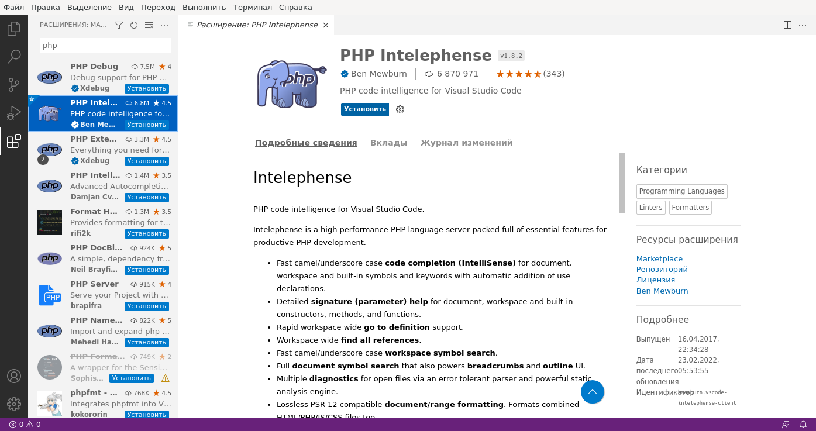Install the PHP Intelephense extension from details page
Viewport: 816px width, 431px height.
click(364, 109)
